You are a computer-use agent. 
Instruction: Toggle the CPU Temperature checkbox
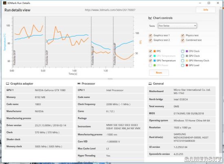pos(150,56)
